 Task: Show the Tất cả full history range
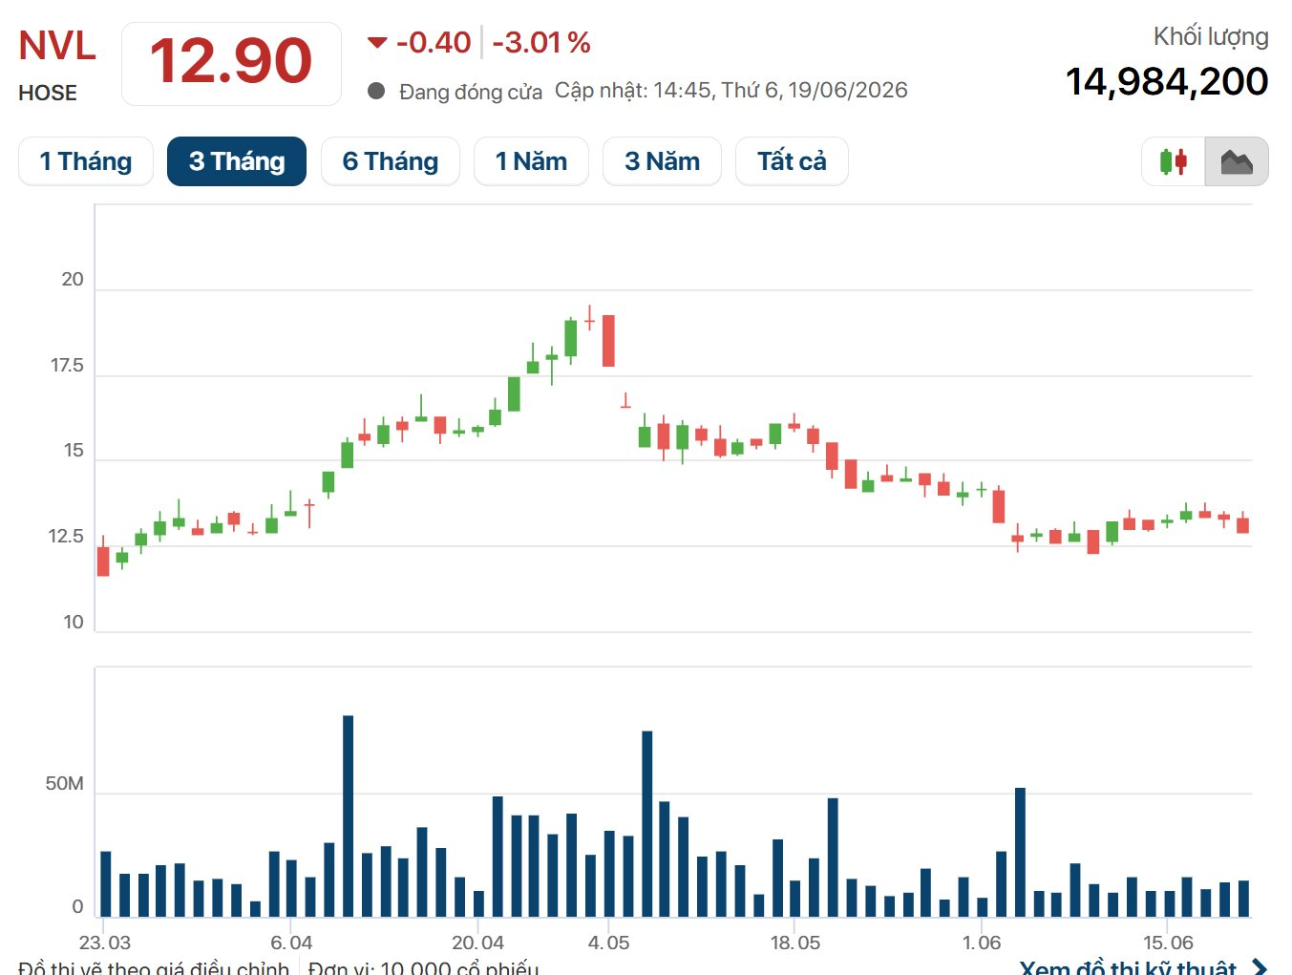tap(792, 161)
